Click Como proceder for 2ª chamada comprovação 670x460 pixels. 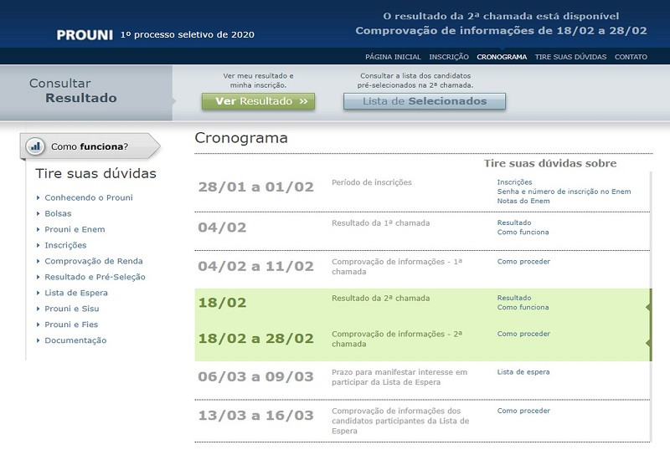[x=523, y=334]
